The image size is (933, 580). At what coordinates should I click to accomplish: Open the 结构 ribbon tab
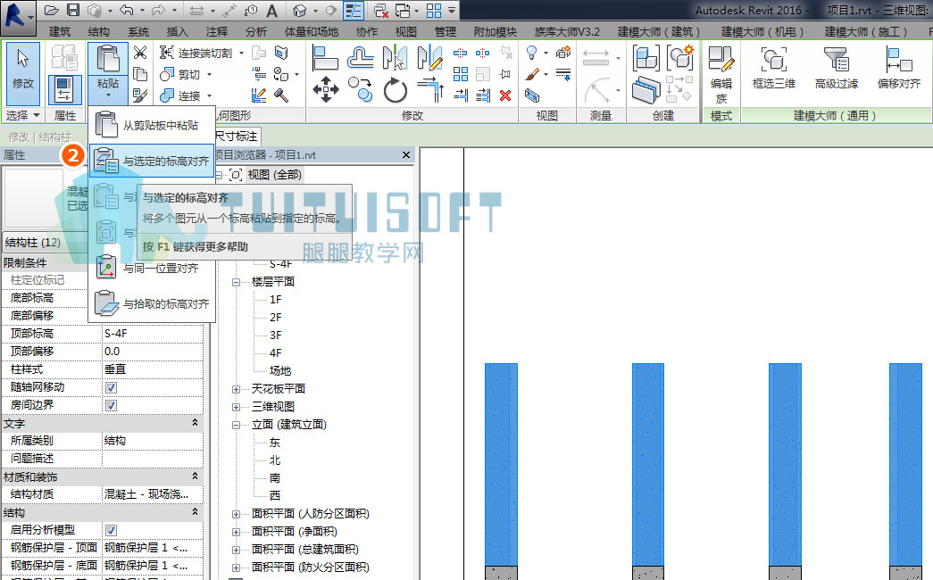[98, 31]
